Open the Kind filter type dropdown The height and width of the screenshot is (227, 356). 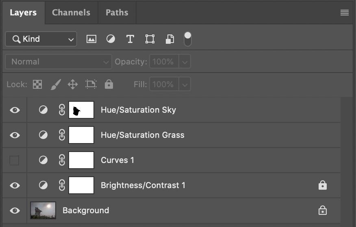[x=41, y=39]
